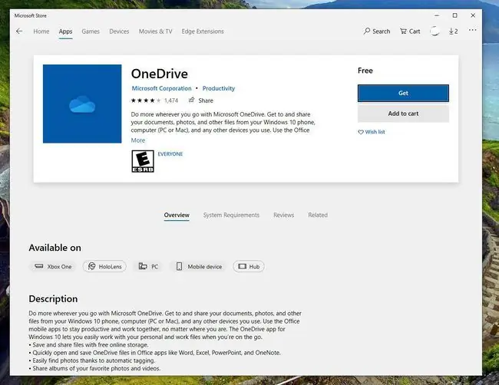The width and height of the screenshot is (499, 385).
Task: Open the Edge Extensions tab
Action: 203,31
